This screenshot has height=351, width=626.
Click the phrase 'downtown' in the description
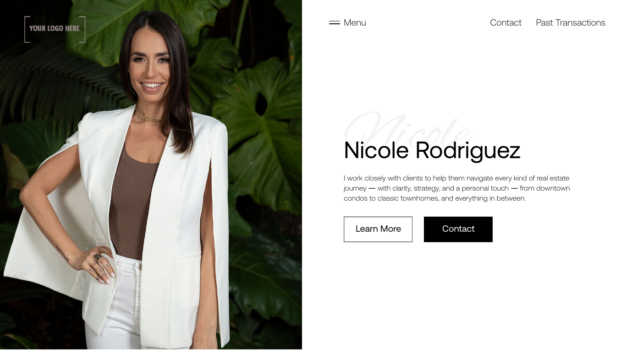coord(553,188)
